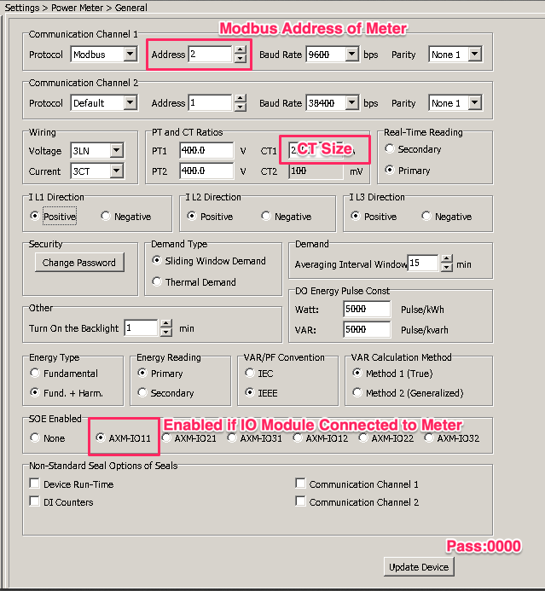Click the PT2 value field
Image resolution: width=545 pixels, height=591 pixels.
click(x=206, y=171)
